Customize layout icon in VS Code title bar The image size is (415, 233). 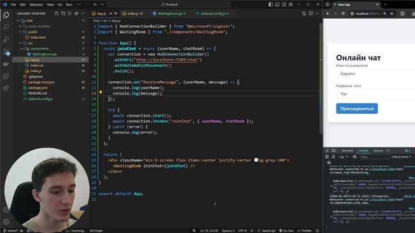(290, 5)
